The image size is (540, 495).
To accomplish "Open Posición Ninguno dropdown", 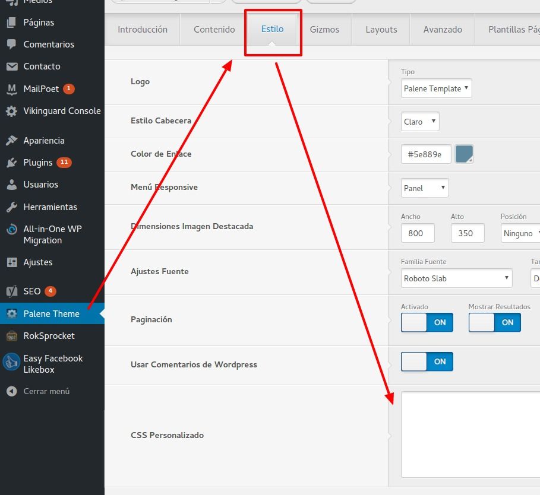I will pos(520,233).
